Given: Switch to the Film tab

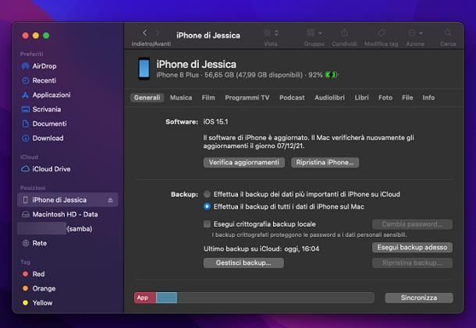Looking at the screenshot, I should click(x=208, y=97).
